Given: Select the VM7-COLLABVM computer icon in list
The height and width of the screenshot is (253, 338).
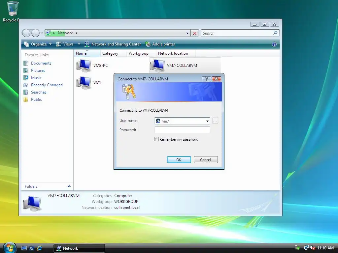Looking at the screenshot, I should pyautogui.click(x=157, y=66).
